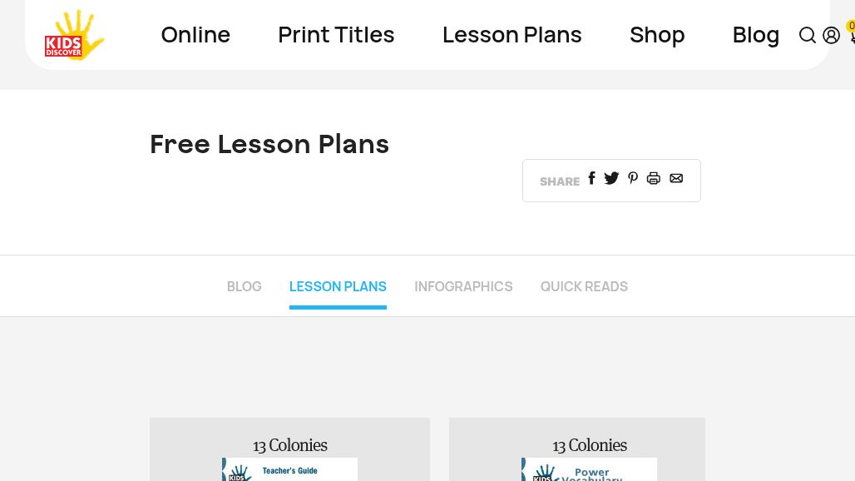
Task: Open the user account icon
Action: click(831, 35)
